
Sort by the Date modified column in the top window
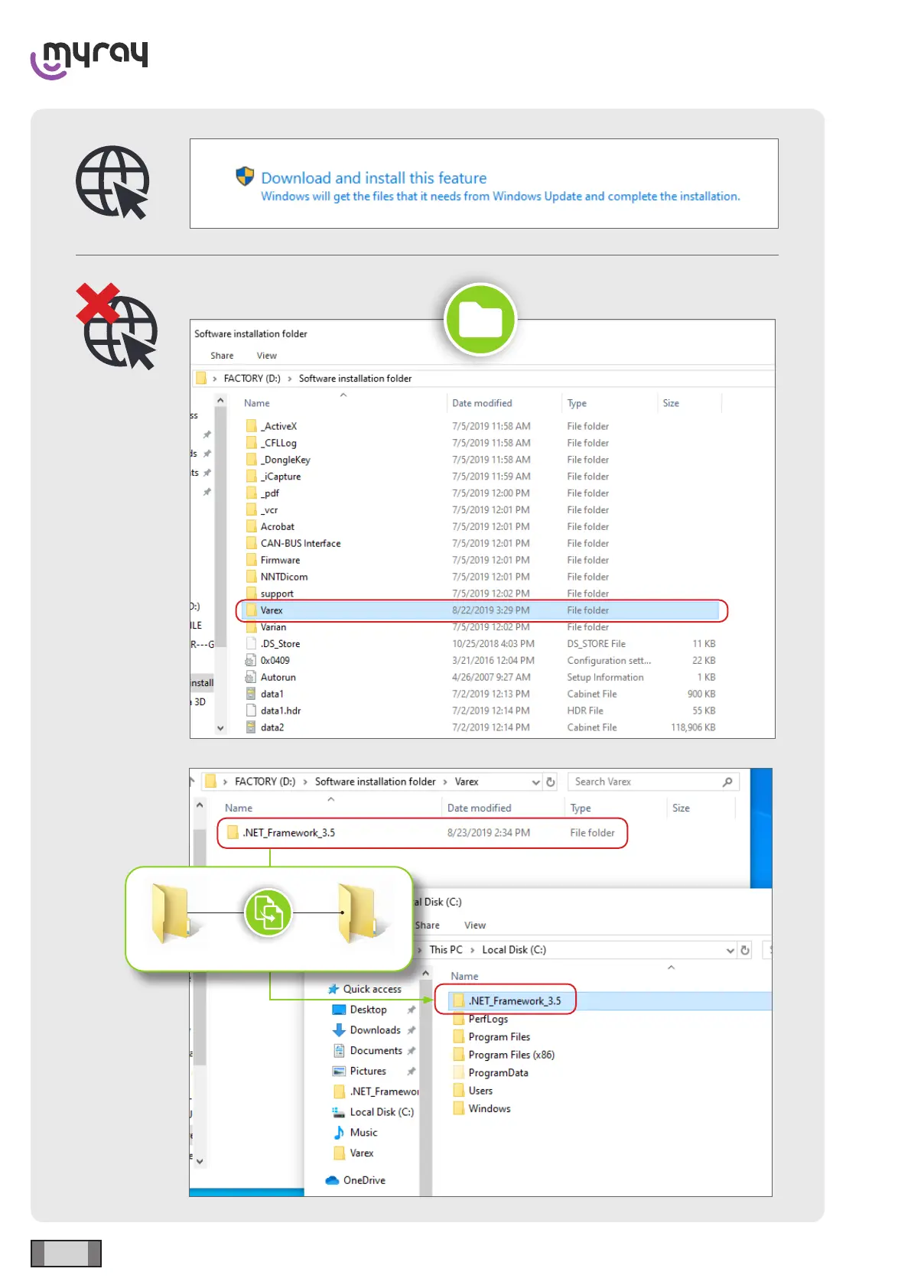click(x=482, y=403)
